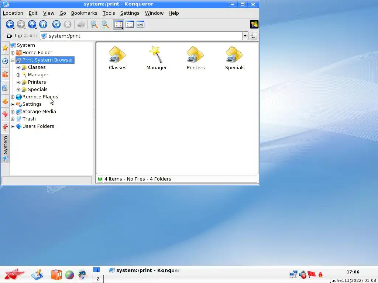Open the Bookmarks sidebar tab (star)
This screenshot has width=378, height=283.
[5, 48]
